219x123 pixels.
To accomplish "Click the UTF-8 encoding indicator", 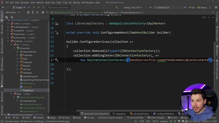I will (155, 121).
